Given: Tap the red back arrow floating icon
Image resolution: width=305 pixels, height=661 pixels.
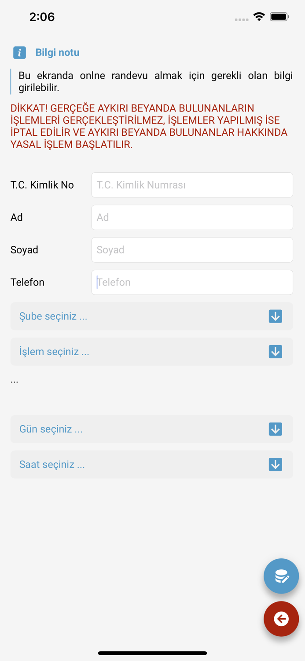Looking at the screenshot, I should (281, 619).
